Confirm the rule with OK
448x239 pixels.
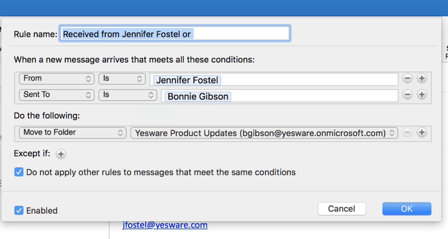coord(406,209)
